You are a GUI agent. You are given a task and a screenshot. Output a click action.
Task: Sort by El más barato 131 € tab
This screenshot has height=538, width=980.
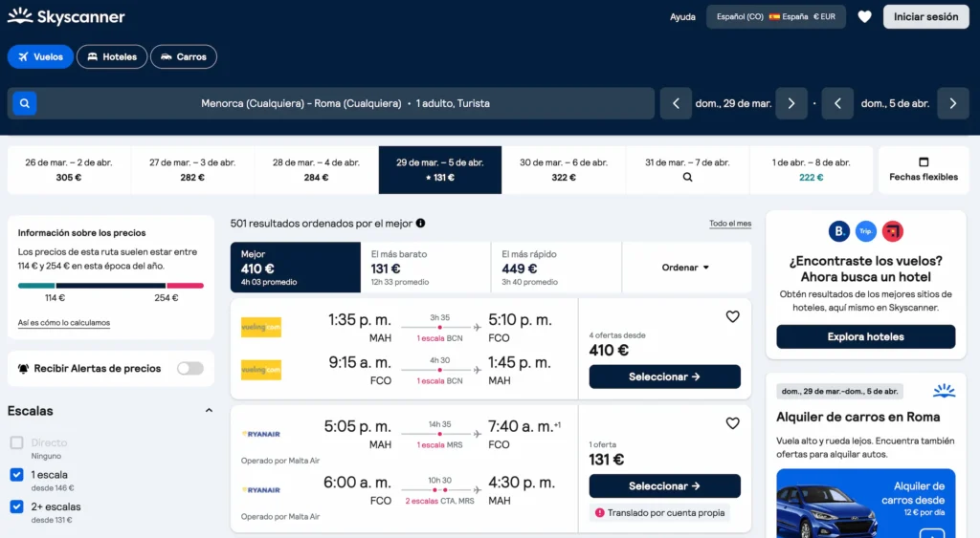tap(426, 268)
